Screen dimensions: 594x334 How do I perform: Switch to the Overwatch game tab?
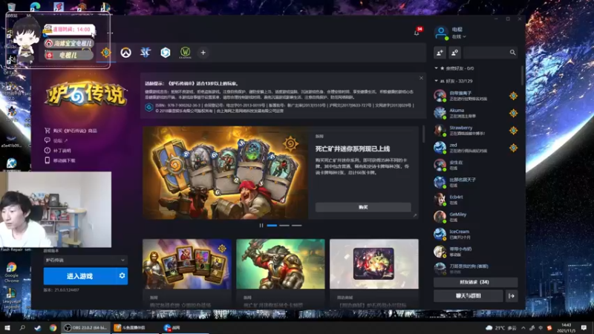coord(125,53)
